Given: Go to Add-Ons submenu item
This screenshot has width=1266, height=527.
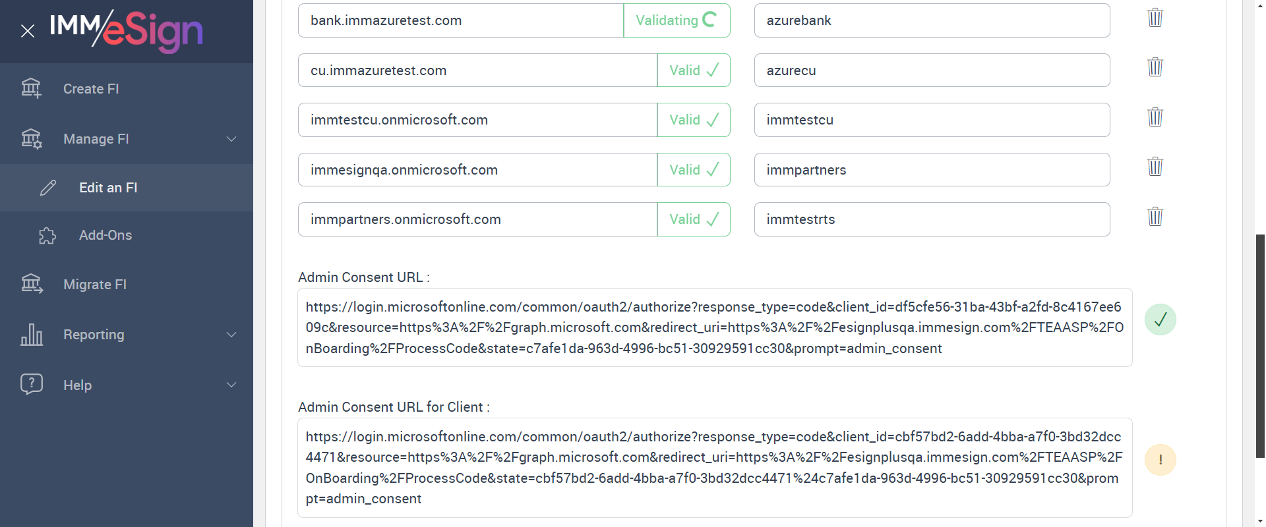Looking at the screenshot, I should tap(105, 235).
